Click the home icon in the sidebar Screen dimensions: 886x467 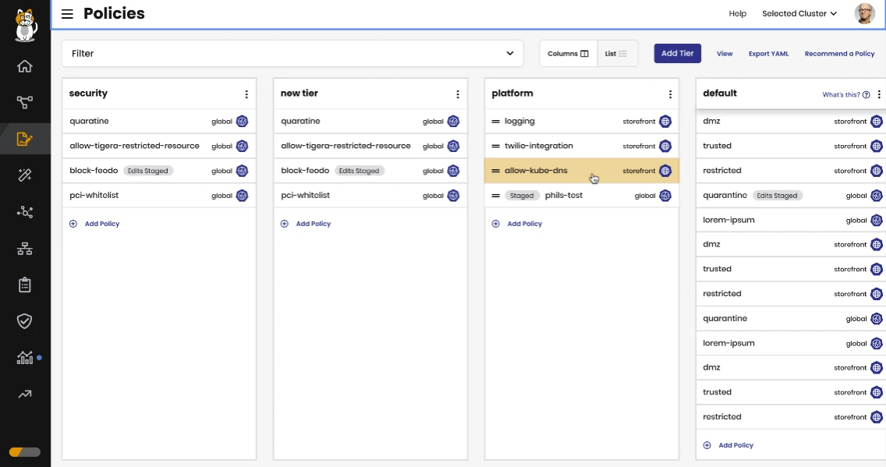(25, 66)
